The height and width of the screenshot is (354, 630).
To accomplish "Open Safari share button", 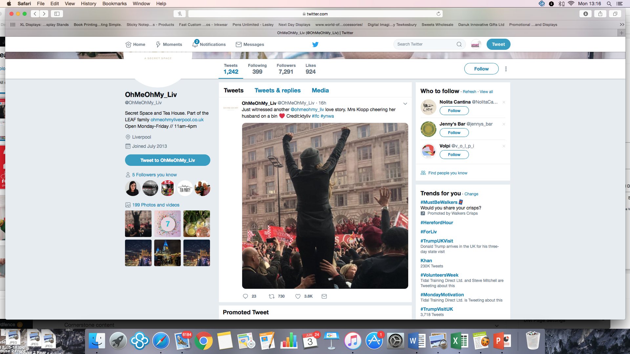I will [x=600, y=14].
